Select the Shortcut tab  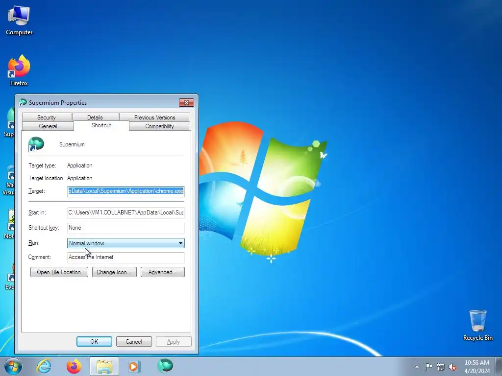(101, 125)
